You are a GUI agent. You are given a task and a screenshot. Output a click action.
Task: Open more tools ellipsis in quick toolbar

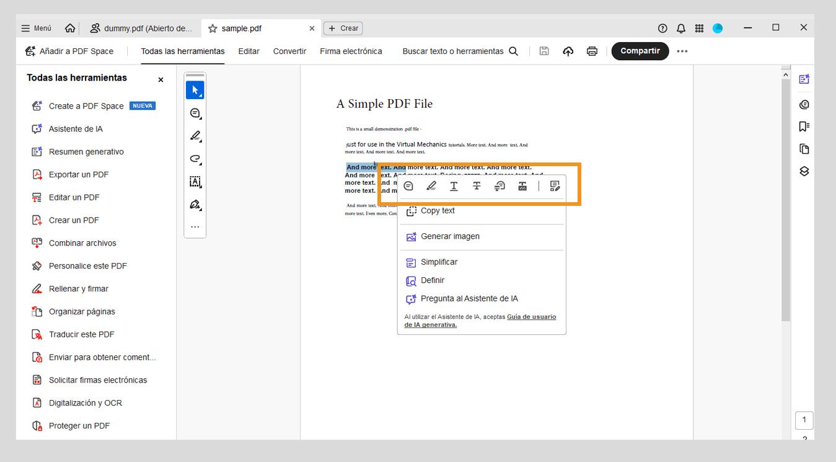pyautogui.click(x=195, y=227)
